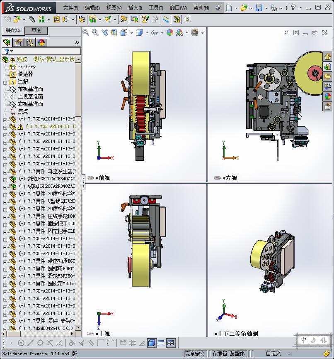The image size is (334, 359).
Task: Click the Reference Geometry icon
Action: [x=108, y=19]
